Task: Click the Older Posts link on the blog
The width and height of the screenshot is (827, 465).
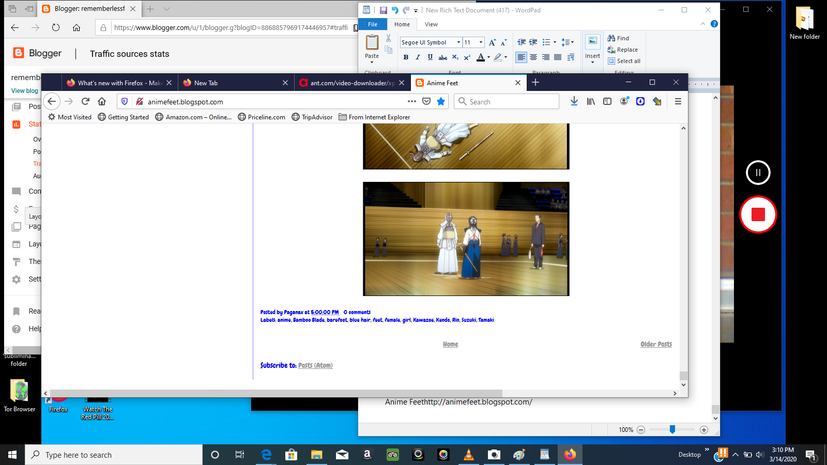Action: (x=656, y=344)
